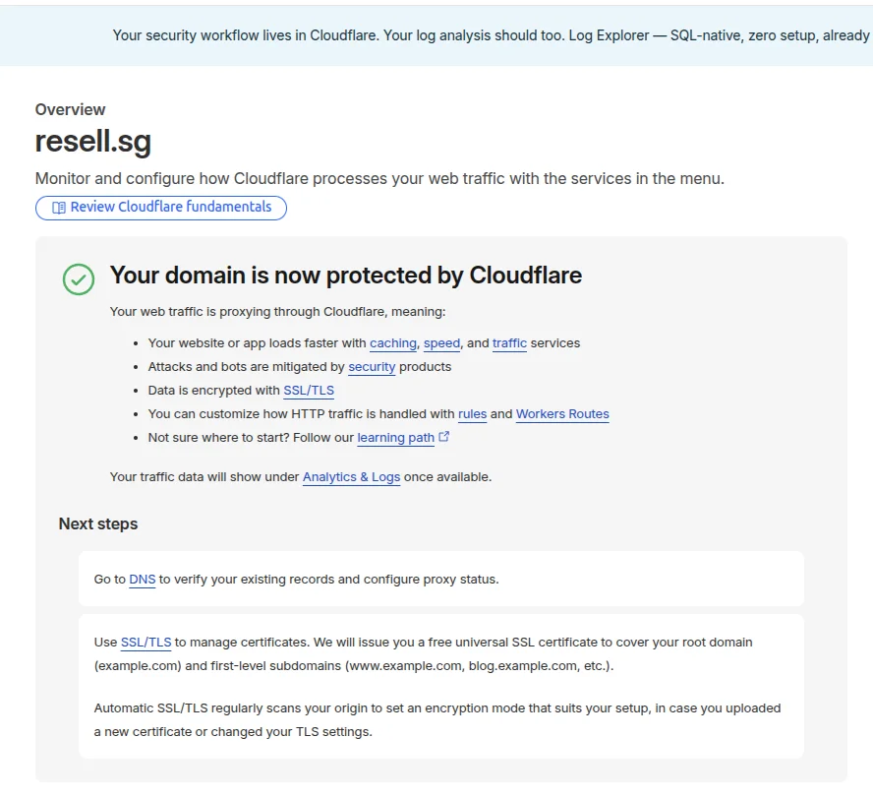The width and height of the screenshot is (873, 799).
Task: Open the Review Cloudflare fundamentals button
Action: tap(160, 208)
